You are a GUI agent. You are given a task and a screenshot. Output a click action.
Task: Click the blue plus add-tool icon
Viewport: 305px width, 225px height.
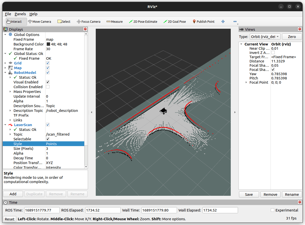(223, 22)
